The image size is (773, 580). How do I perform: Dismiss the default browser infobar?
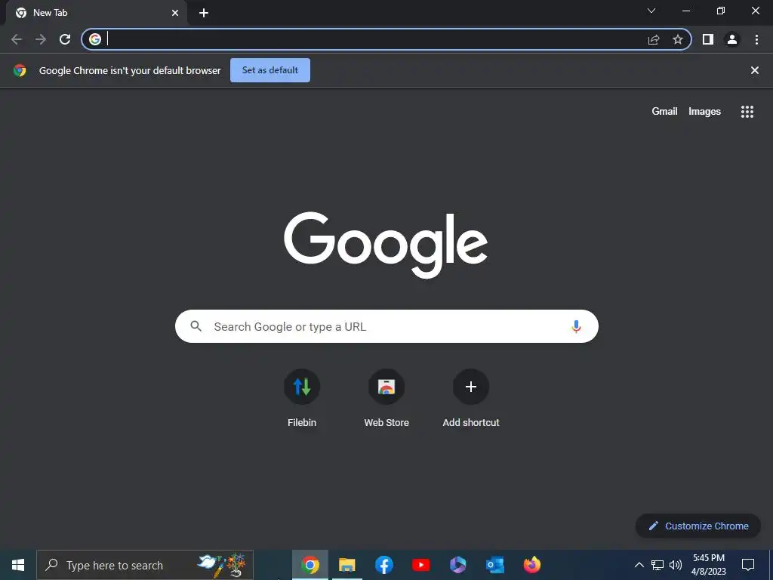pos(755,70)
